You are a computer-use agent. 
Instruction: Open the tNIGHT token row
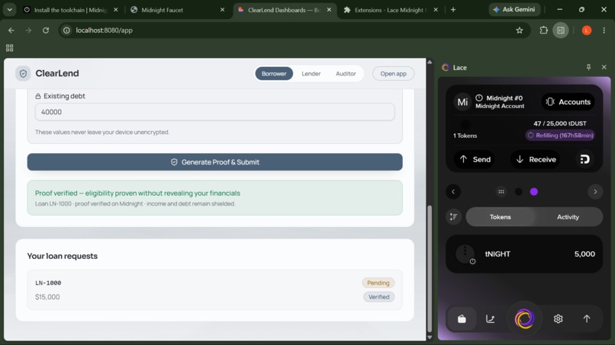[524, 254]
